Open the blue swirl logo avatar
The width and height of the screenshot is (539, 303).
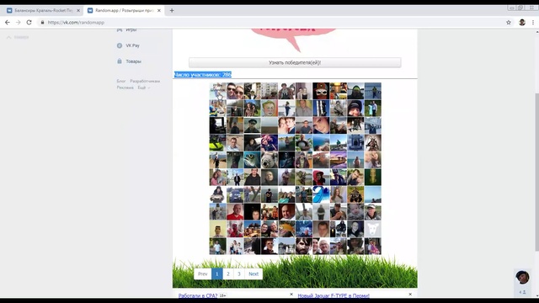coord(321,194)
